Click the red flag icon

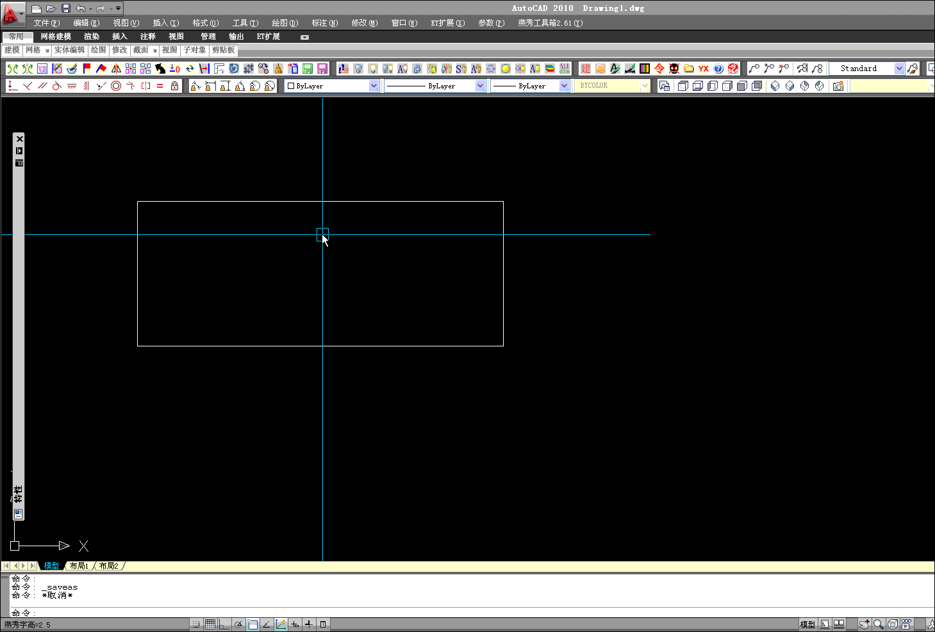tap(87, 69)
